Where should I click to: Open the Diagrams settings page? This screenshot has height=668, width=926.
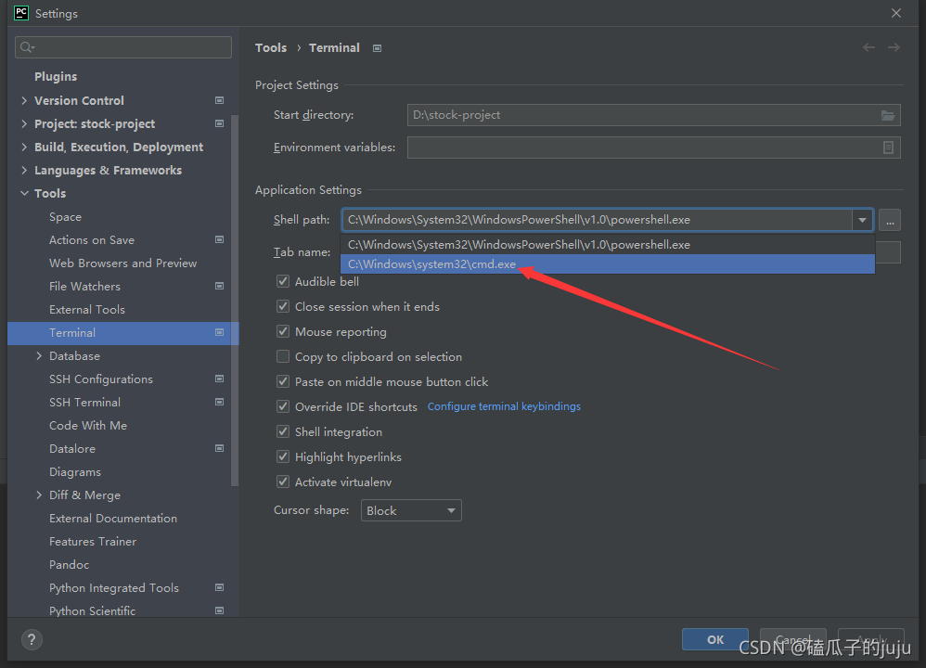75,472
